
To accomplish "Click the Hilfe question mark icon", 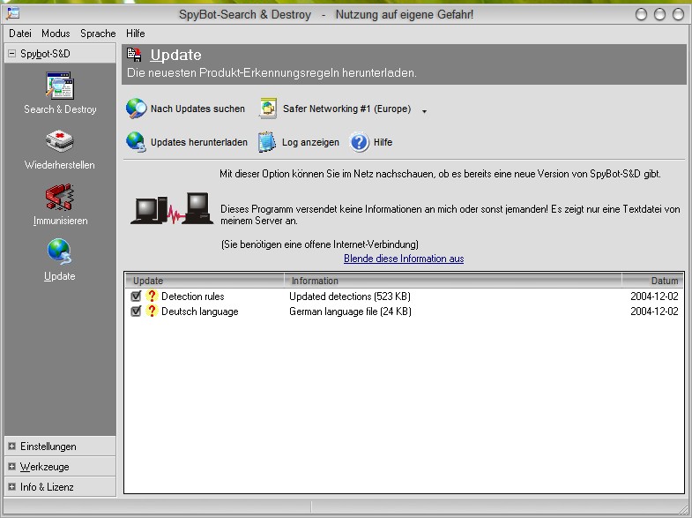I will [359, 142].
